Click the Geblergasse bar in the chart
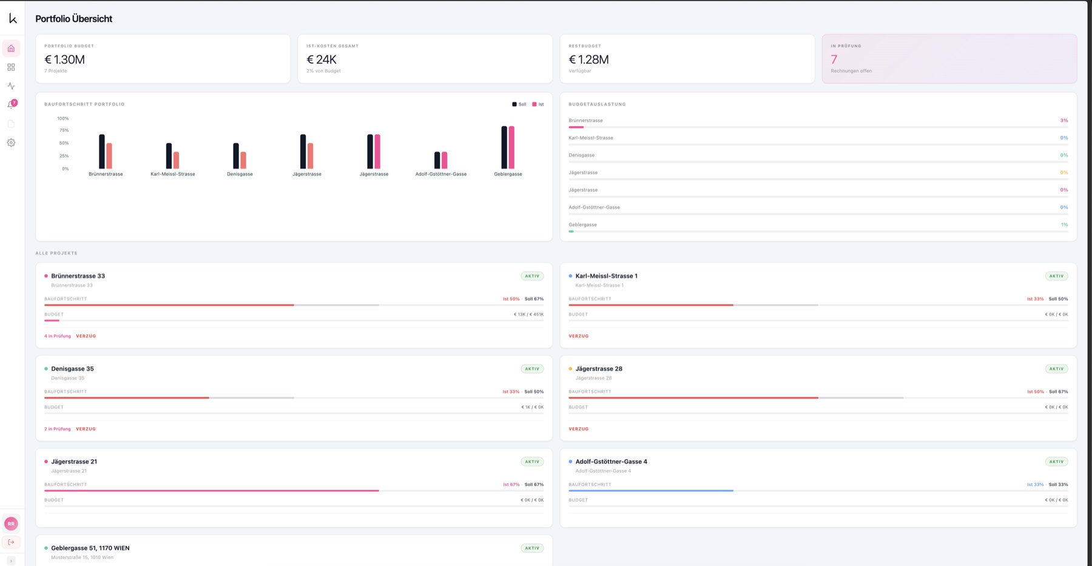 [x=508, y=147]
